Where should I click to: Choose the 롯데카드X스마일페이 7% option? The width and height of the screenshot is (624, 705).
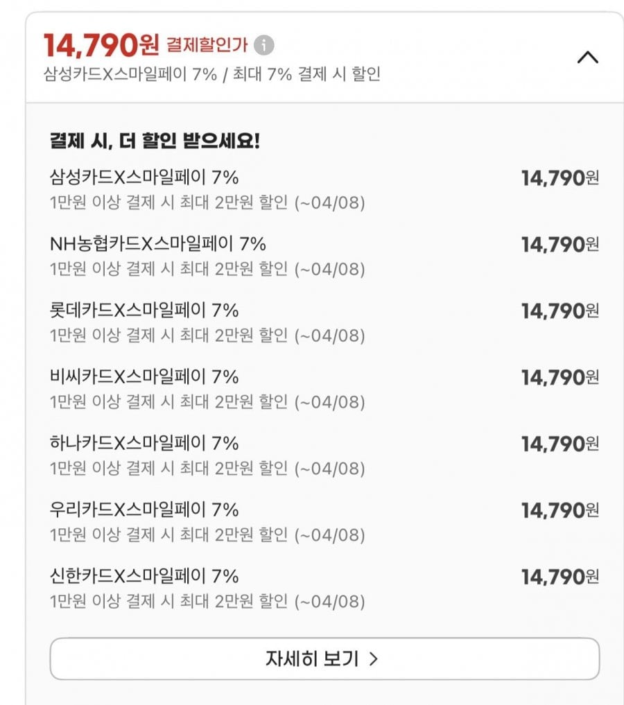point(144,310)
